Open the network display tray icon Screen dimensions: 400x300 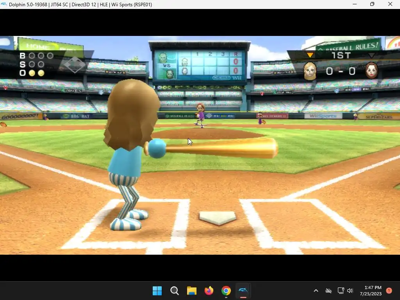pos(341,291)
